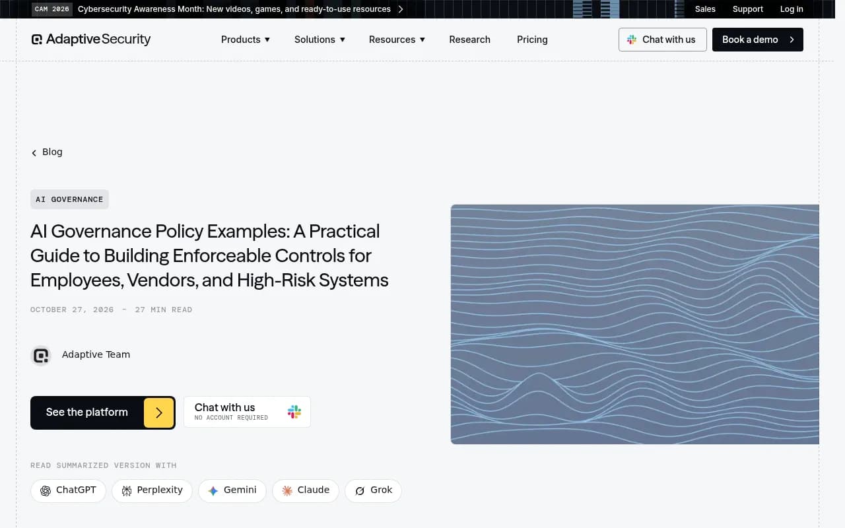The image size is (845, 528).
Task: Click the READ SUMMARIZED VERSION WITH label
Action: [x=104, y=465]
